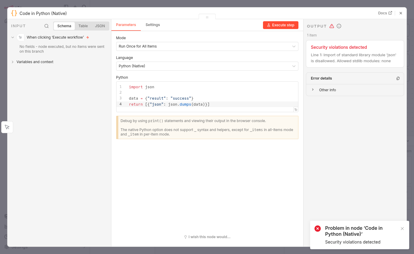Click the warning triangle beside OUTPUT
Screen dimensions: 414x254
coord(331,26)
